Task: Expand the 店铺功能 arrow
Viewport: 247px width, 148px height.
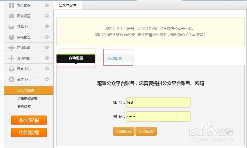Action: pos(47,47)
